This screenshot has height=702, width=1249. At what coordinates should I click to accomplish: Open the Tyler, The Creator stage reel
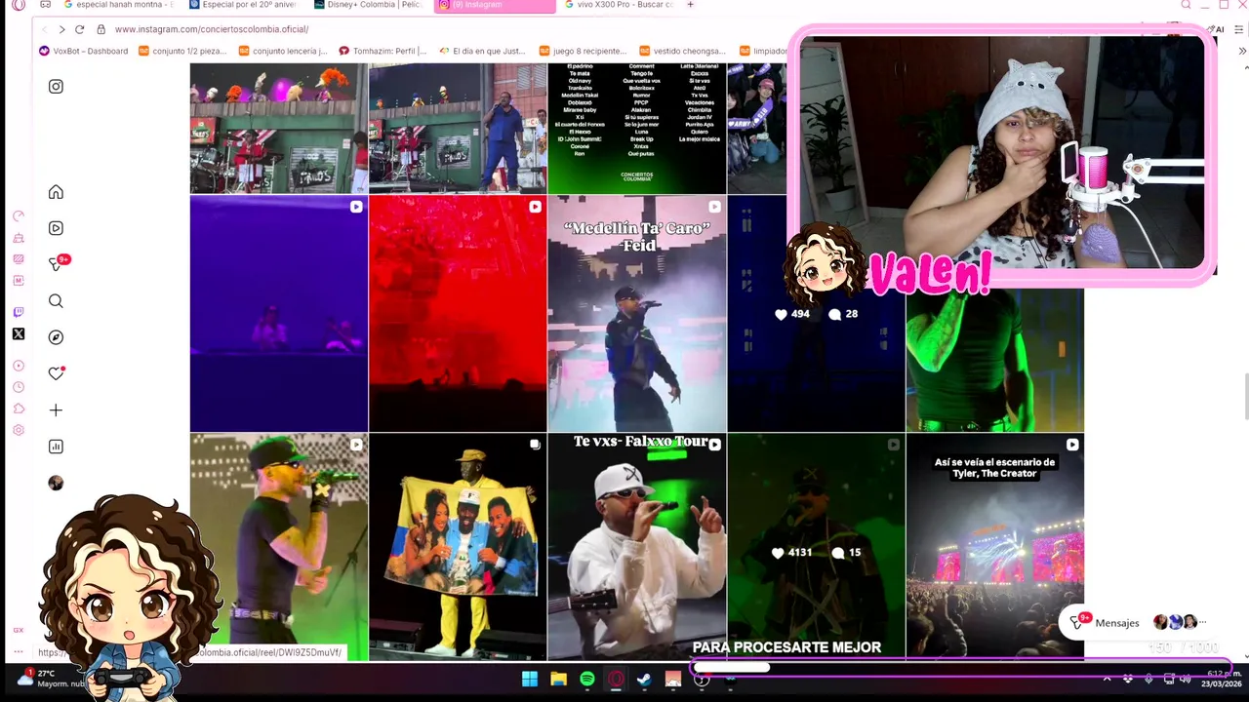click(995, 546)
